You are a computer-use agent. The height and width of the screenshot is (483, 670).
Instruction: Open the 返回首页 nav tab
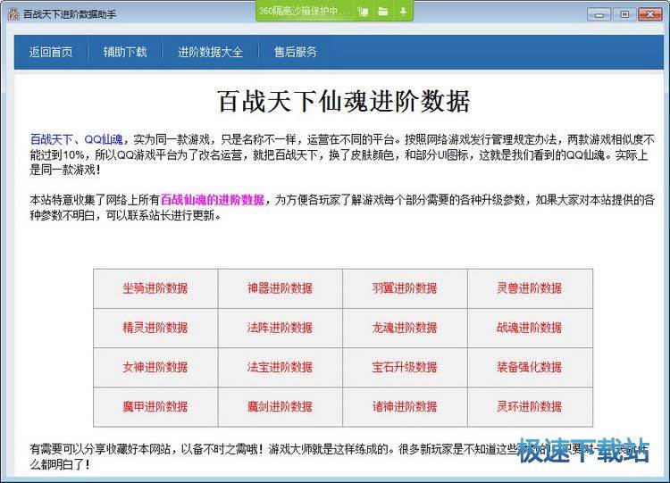pos(51,52)
